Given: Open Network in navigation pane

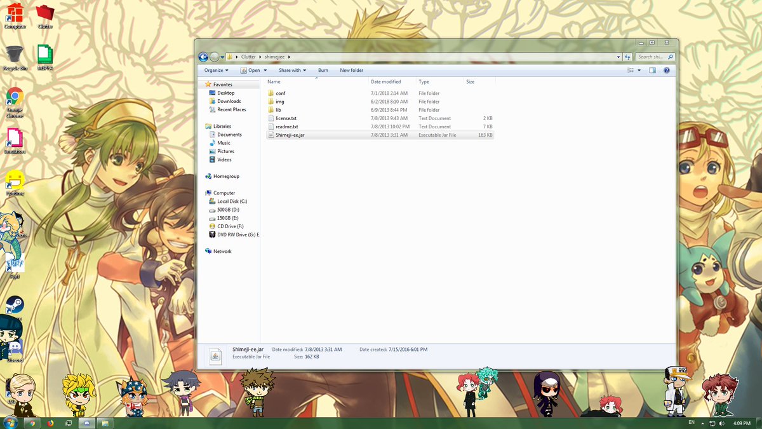Looking at the screenshot, I should [x=222, y=251].
